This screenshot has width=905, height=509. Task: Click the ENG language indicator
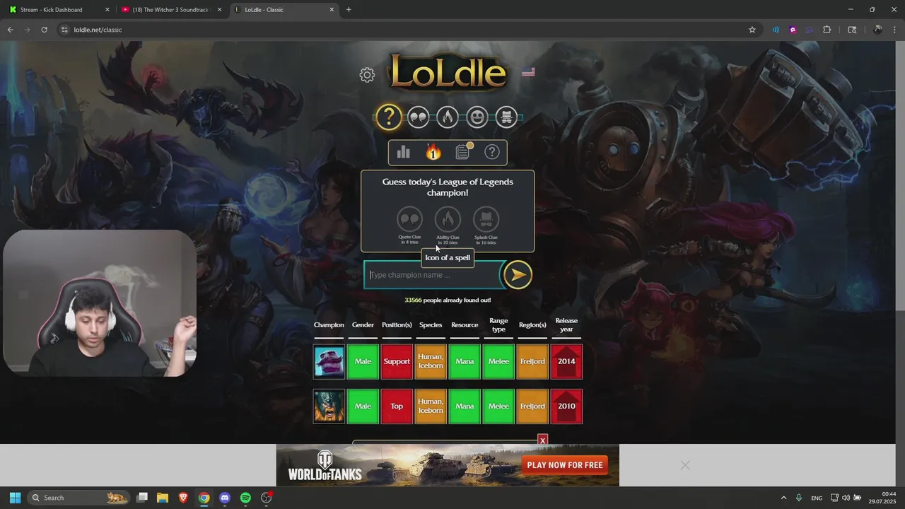click(x=817, y=498)
